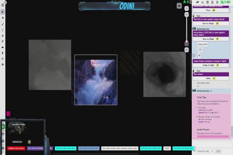This screenshot has width=233, height=155.
Task: Click Dodge in Flight roll result
Action: pos(217,65)
